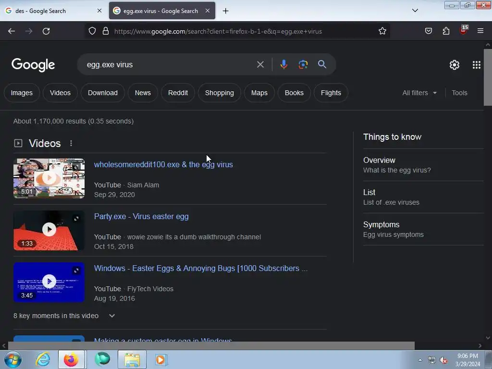Switch to 'des - Google Search' tab
This screenshot has height=369, width=492.
[53, 11]
